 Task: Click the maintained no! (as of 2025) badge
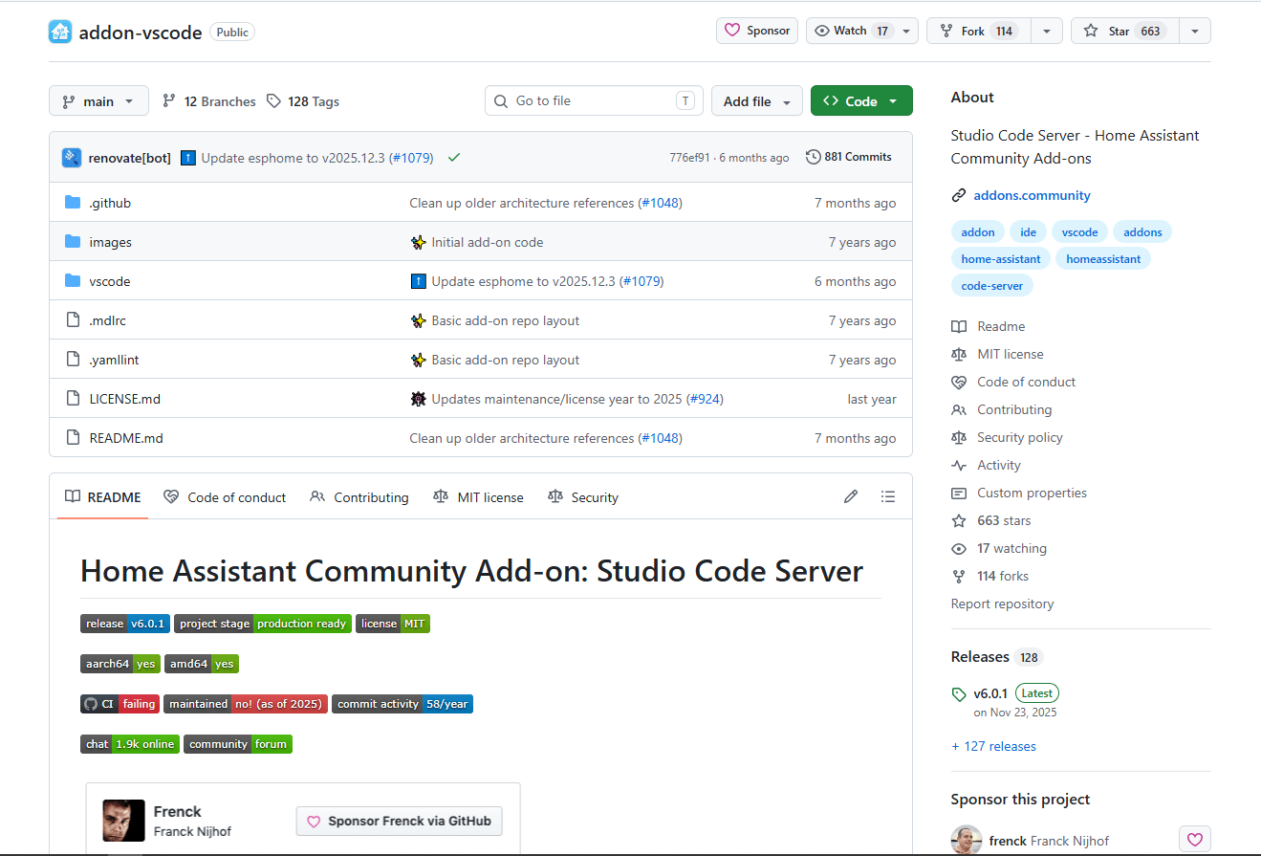[x=246, y=704]
